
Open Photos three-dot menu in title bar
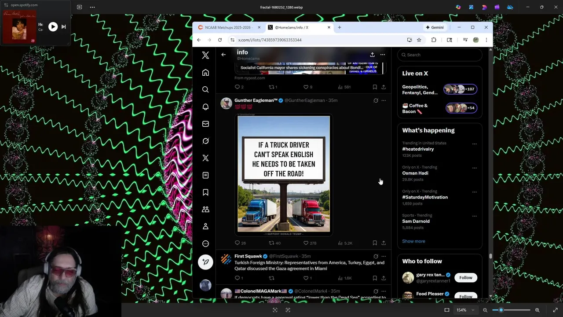(92, 7)
